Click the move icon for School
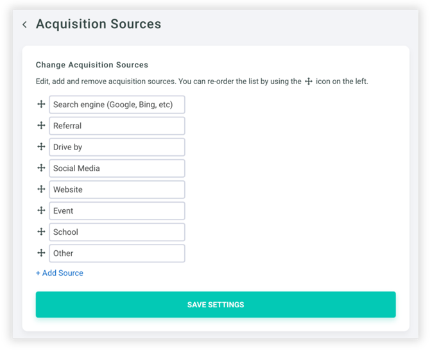Viewport: 430px width, 351px height. (41, 231)
